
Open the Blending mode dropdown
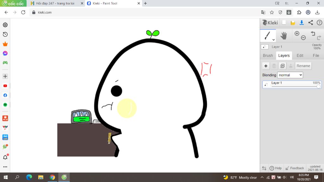[290, 75]
